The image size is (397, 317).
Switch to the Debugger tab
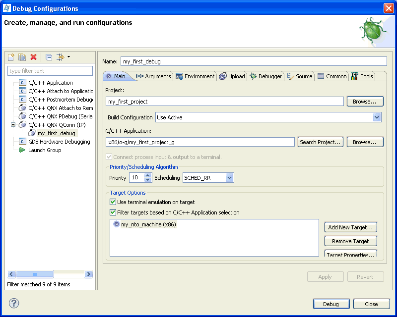click(265, 76)
